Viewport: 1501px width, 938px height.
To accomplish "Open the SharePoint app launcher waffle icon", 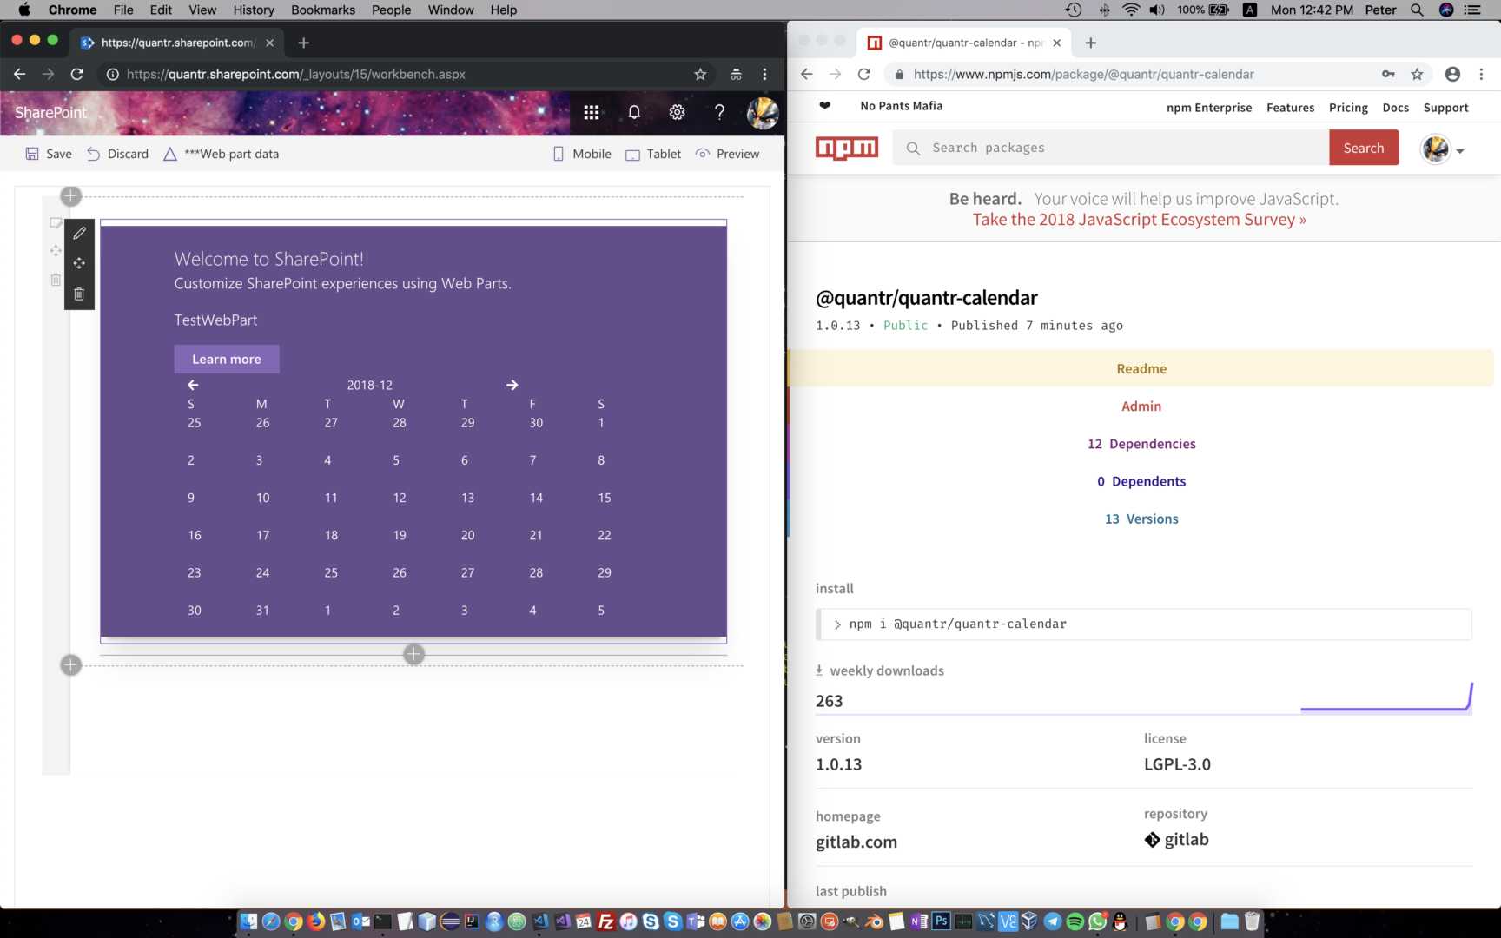I will tap(592, 112).
